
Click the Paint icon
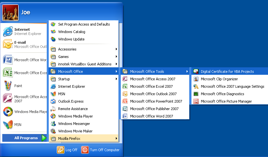tap(8, 85)
